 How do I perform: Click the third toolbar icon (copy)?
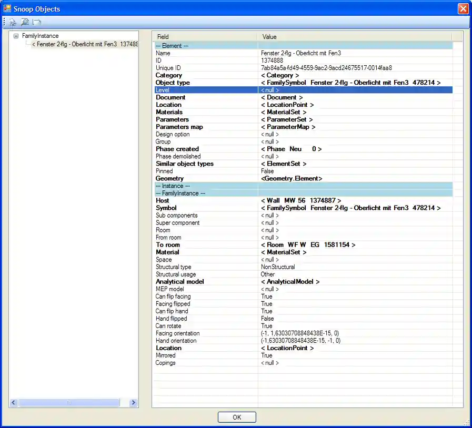click(x=37, y=22)
